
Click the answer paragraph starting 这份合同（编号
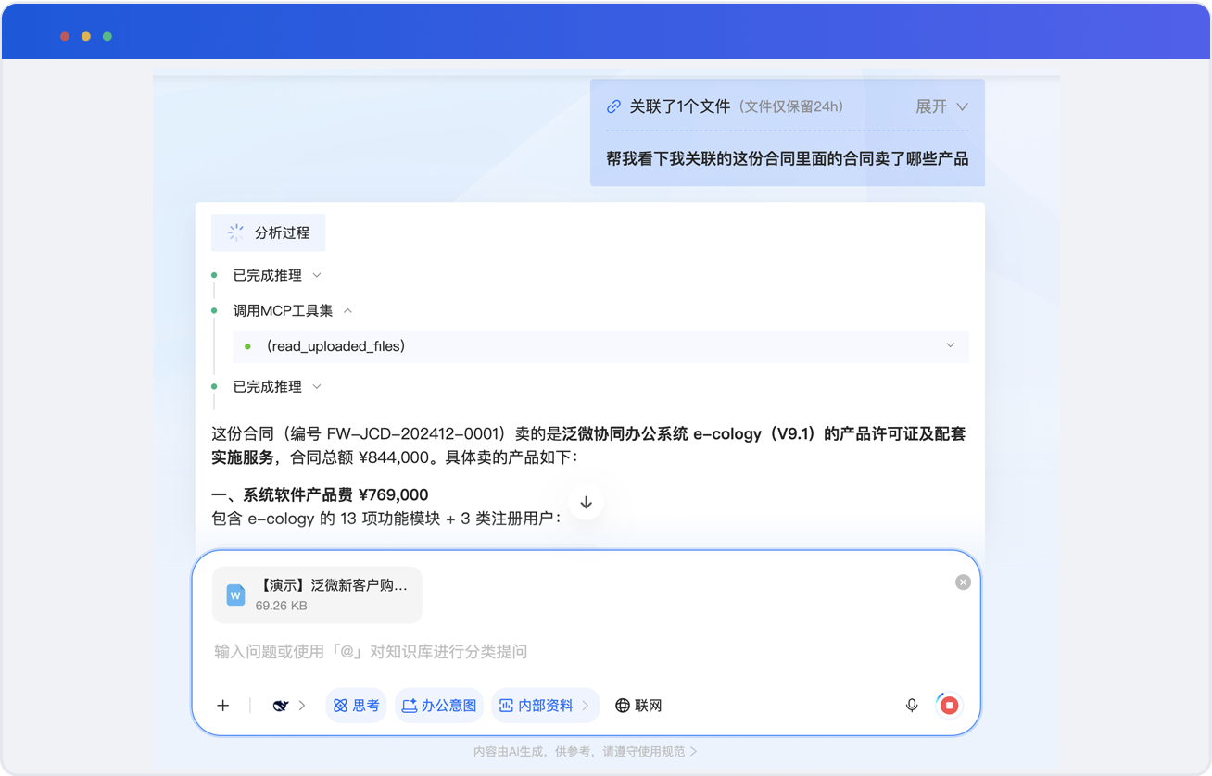(588, 445)
